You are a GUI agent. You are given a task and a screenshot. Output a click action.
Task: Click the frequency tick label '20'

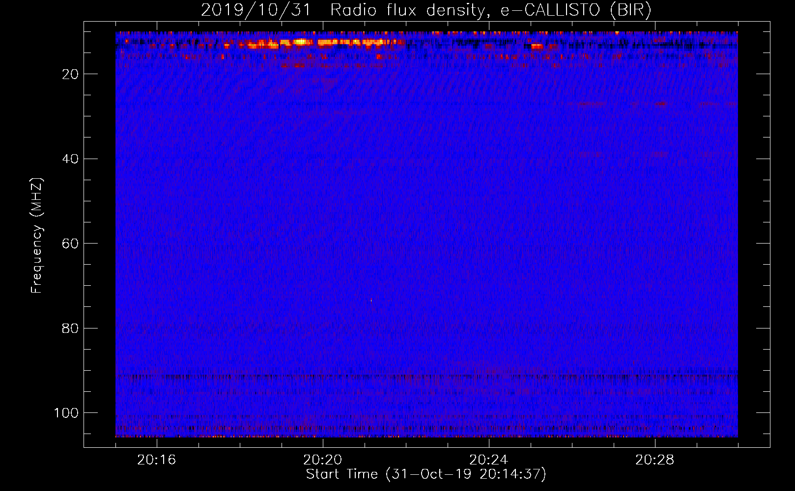71,74
